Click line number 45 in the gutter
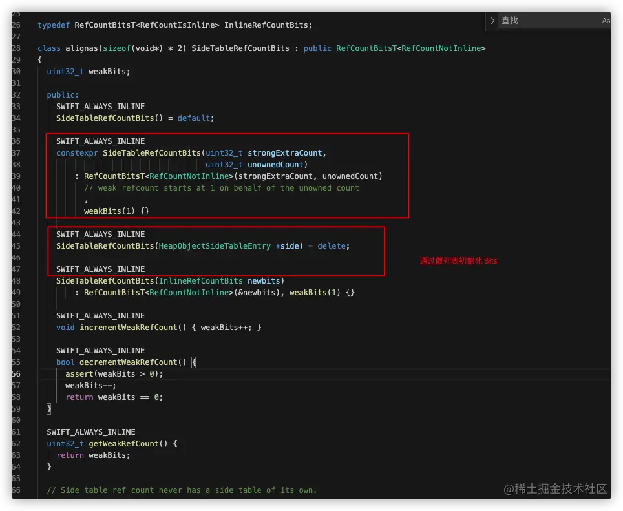 coord(16,246)
